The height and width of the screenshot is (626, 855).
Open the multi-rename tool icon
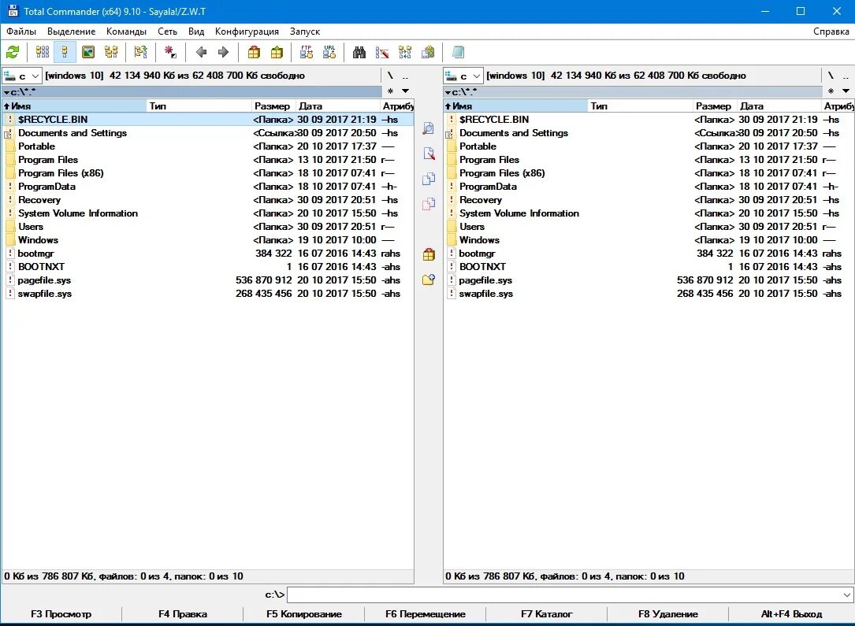382,52
